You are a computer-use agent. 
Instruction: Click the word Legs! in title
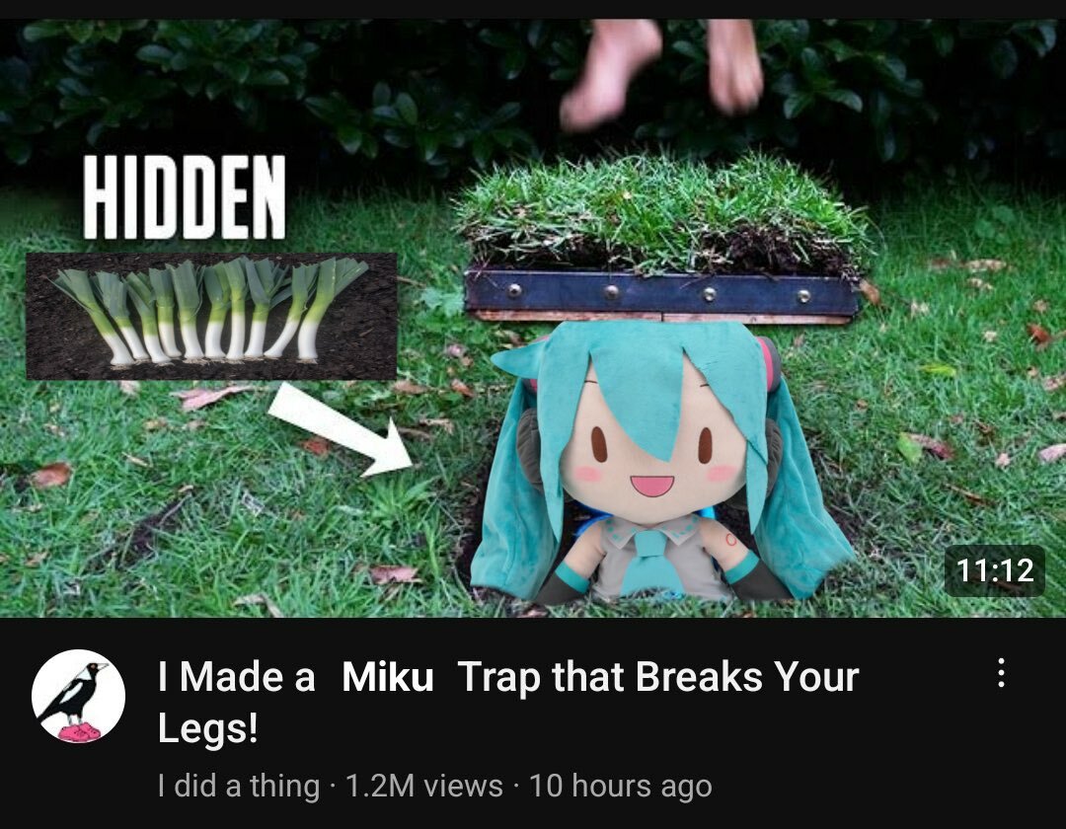(x=208, y=728)
